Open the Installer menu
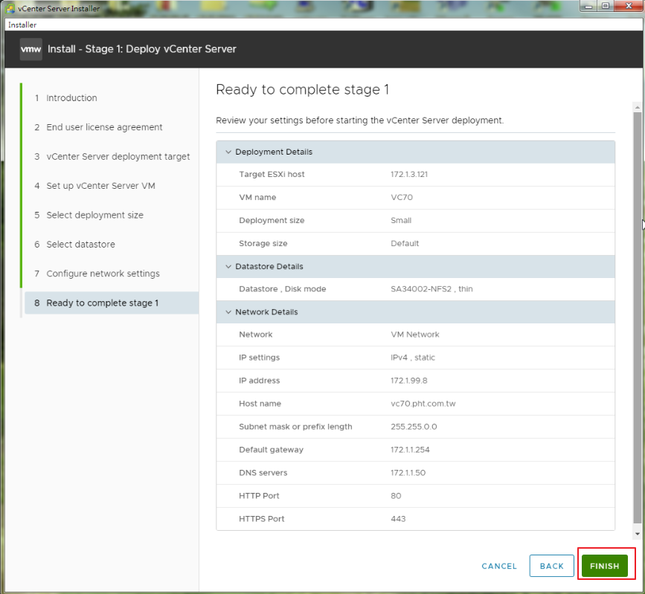The width and height of the screenshot is (645, 594). (x=22, y=25)
